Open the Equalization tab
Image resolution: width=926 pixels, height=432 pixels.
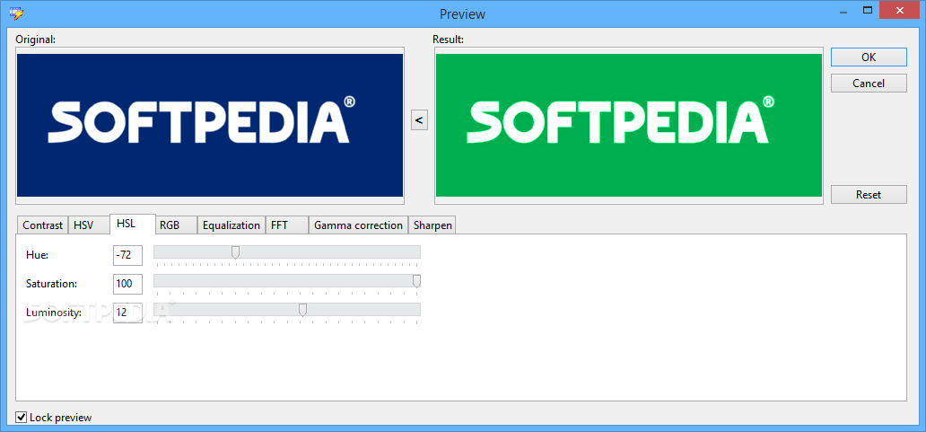point(231,225)
